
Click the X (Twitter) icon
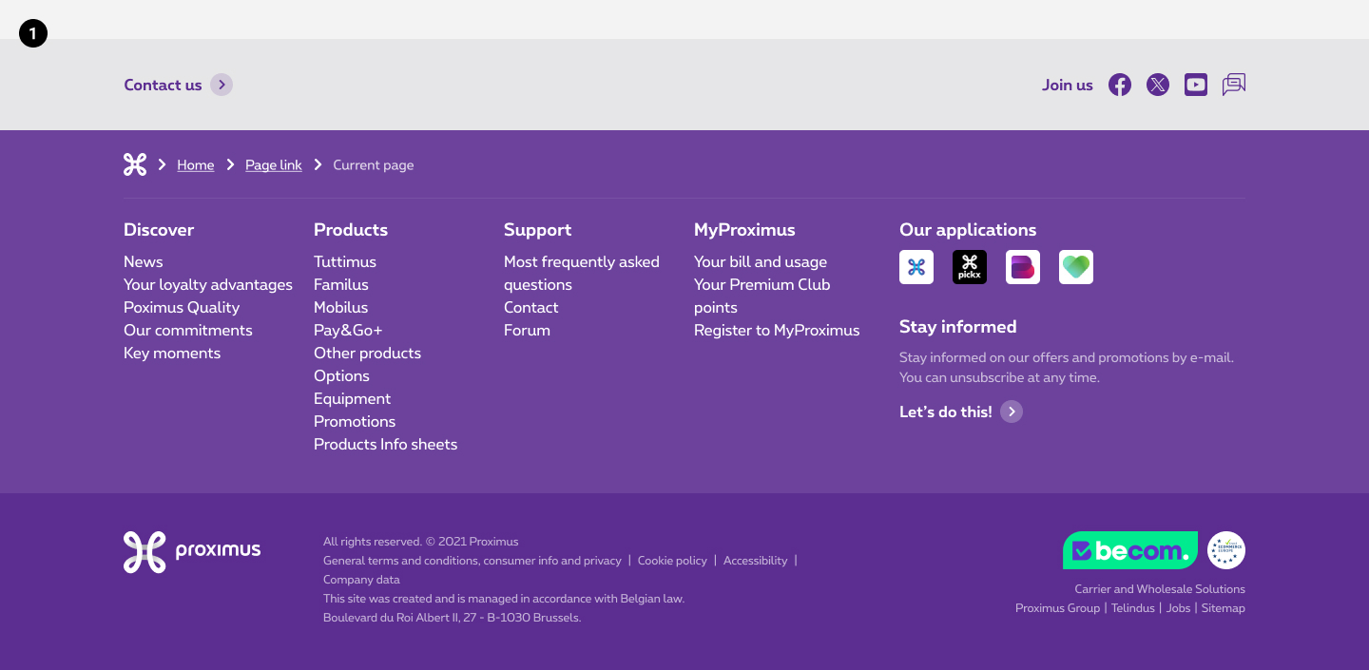pos(1158,85)
